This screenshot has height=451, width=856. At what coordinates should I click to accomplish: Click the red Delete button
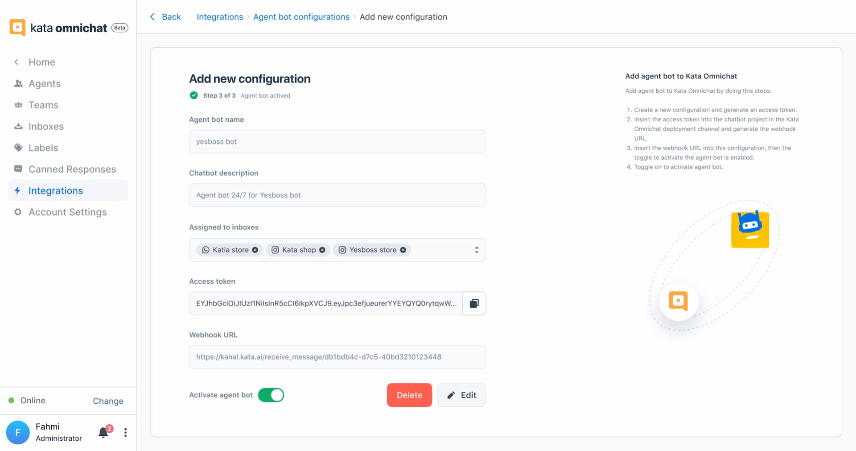409,395
